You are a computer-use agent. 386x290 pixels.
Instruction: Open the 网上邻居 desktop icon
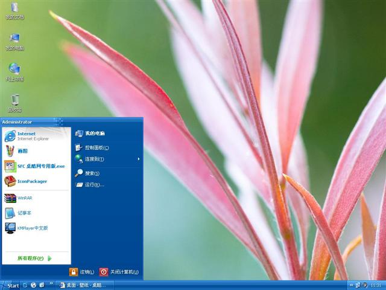click(14, 72)
